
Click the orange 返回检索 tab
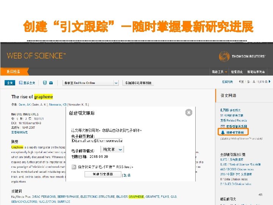(x=14, y=72)
